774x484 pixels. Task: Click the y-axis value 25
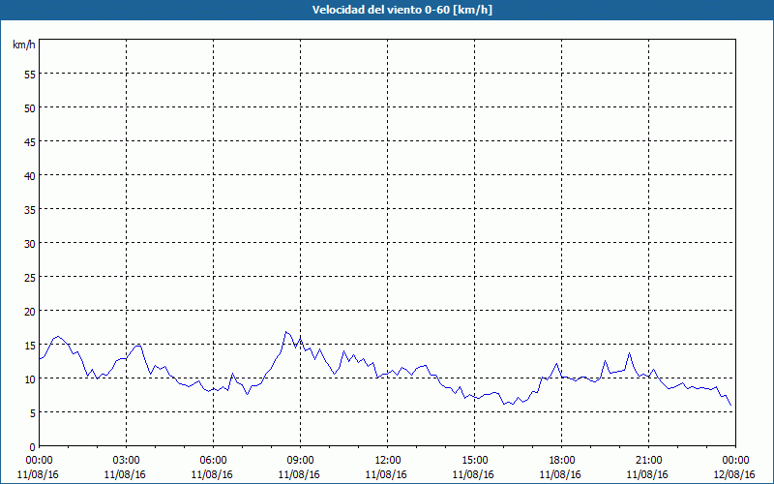click(30, 278)
